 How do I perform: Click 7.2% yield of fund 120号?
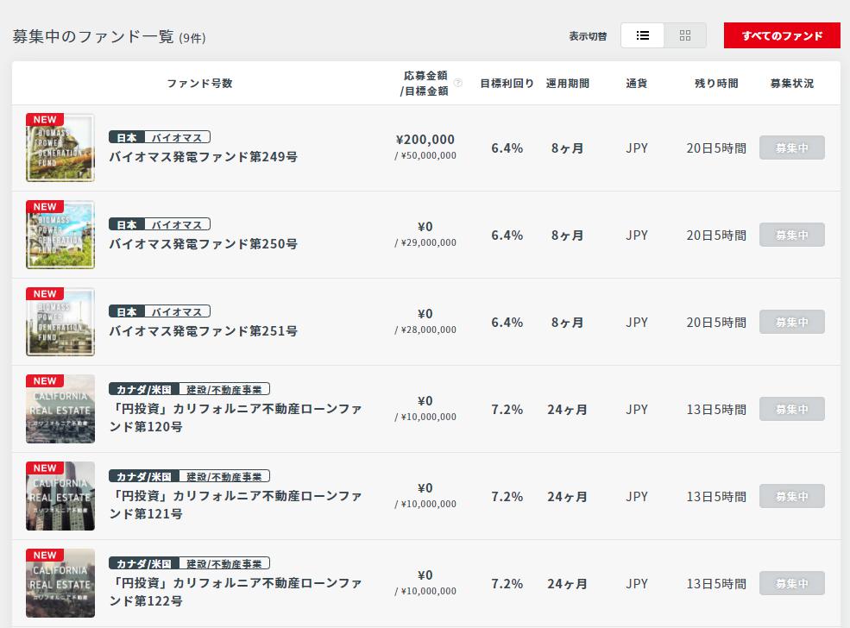point(507,410)
